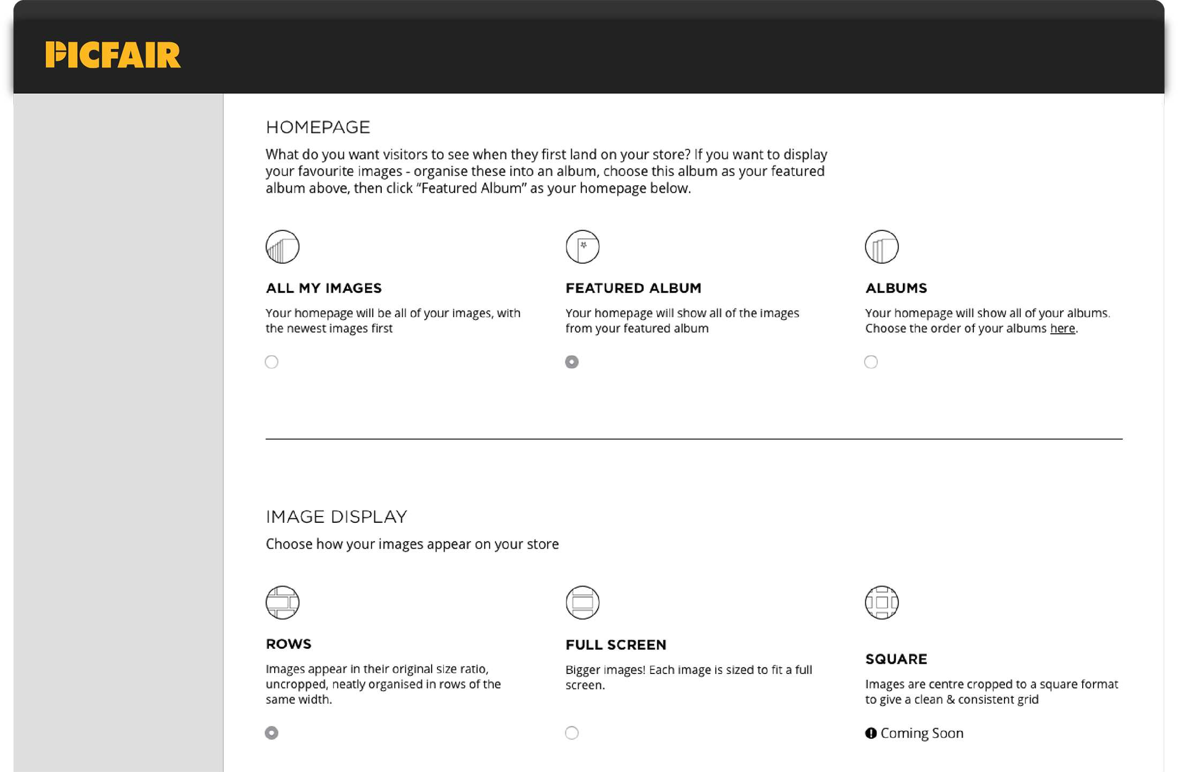Enable the Full Screen radio button
This screenshot has height=772, width=1178.
(x=572, y=733)
